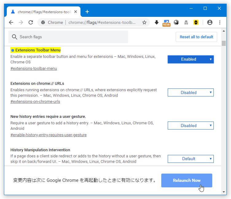Click the address bar URL text

102,22
